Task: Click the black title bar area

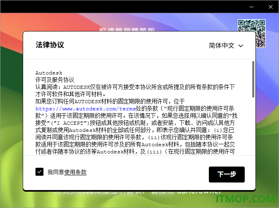Action: point(124,7)
